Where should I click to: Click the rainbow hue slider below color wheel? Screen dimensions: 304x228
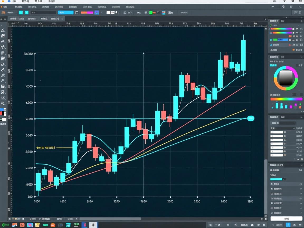tap(286, 99)
